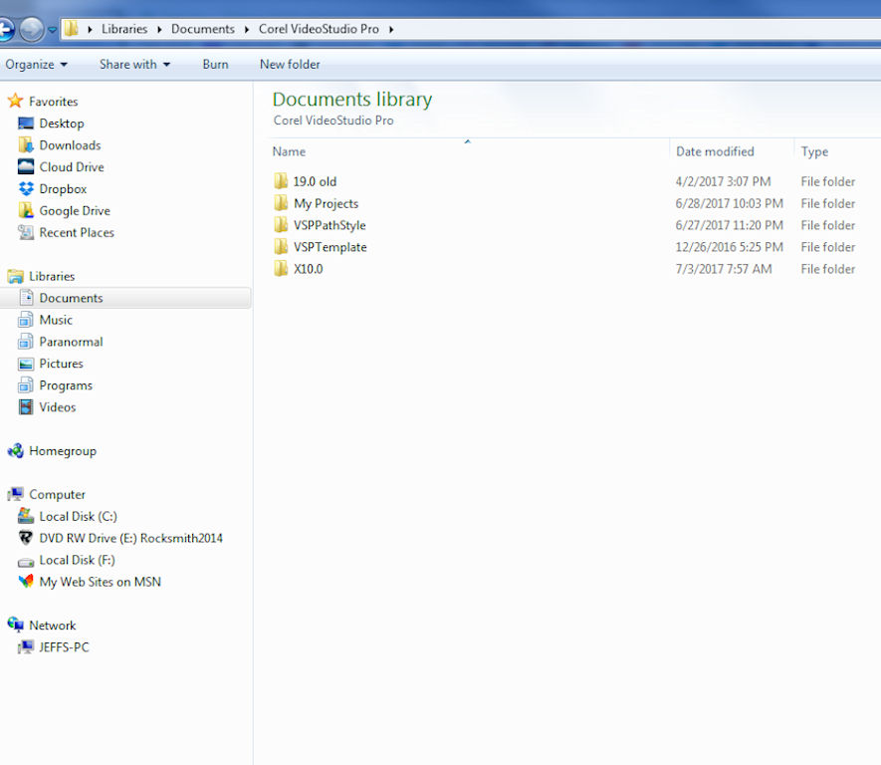This screenshot has width=881, height=765.
Task: Open Dropbox label in Favorites
Action: 63,189
